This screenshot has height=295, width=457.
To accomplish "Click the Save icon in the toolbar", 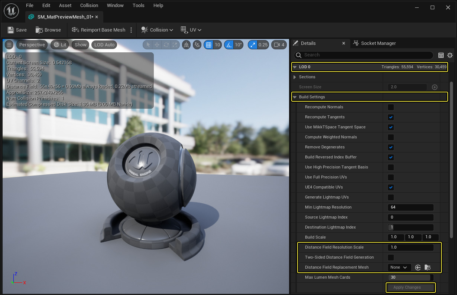I will pos(10,30).
